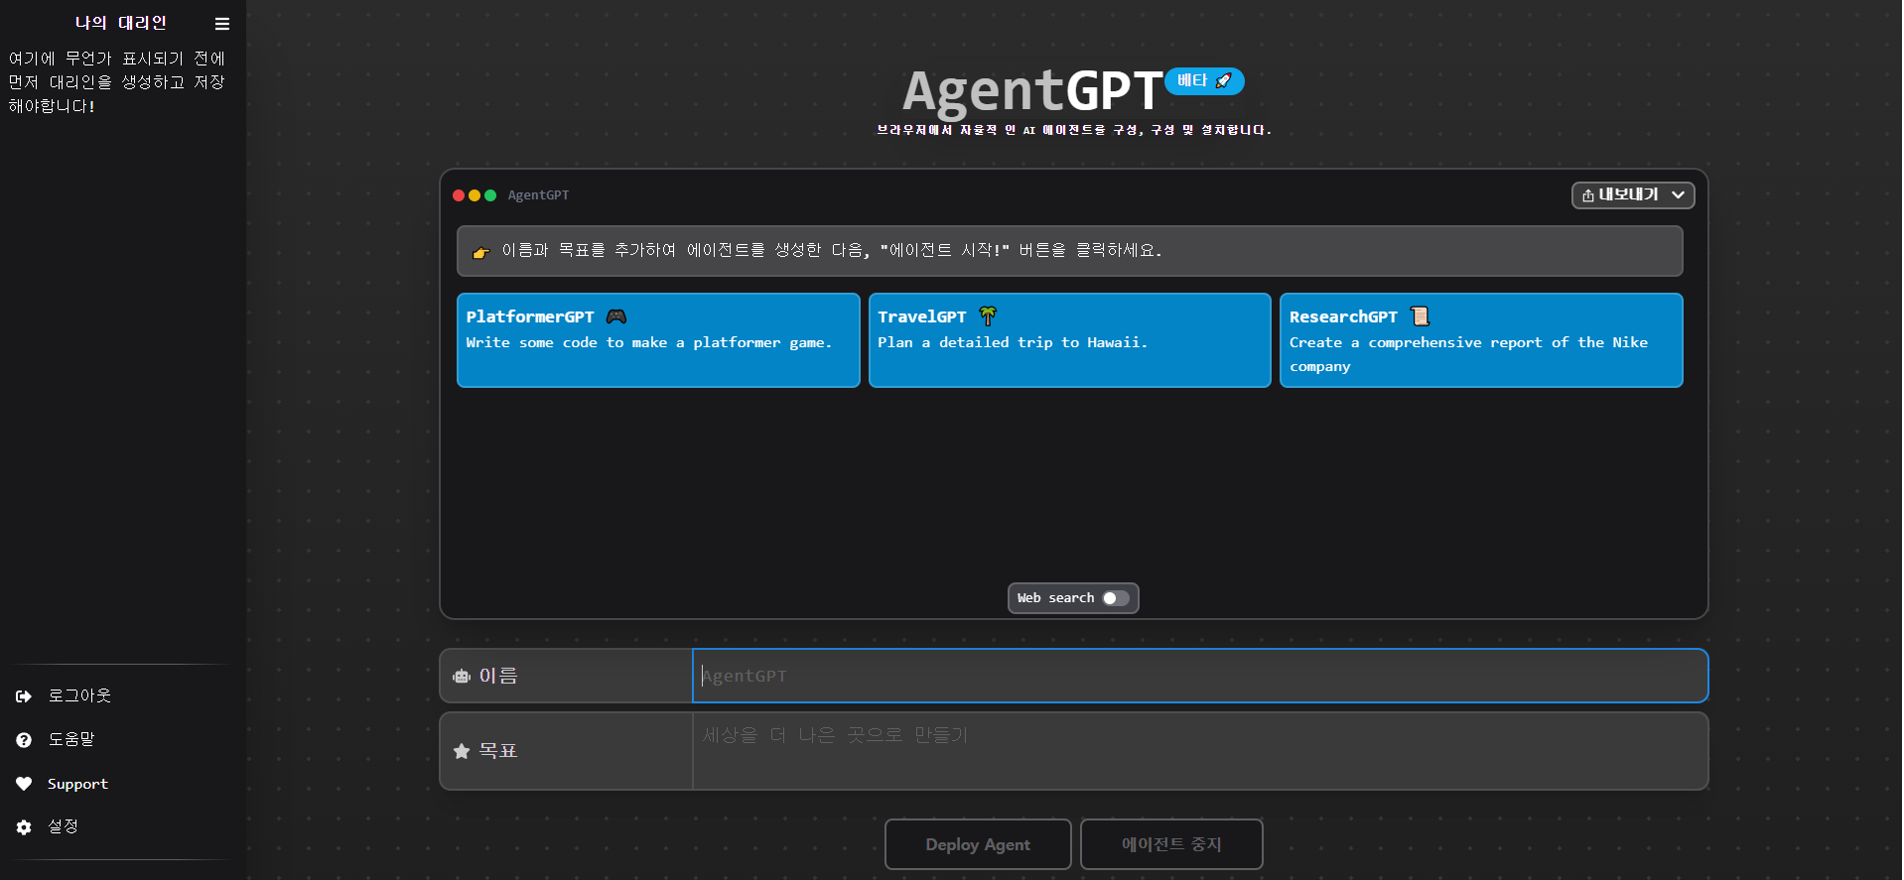Screen dimensions: 1904x880
Task: Click the game controller icon on PlatformerGPT
Action: coord(616,316)
